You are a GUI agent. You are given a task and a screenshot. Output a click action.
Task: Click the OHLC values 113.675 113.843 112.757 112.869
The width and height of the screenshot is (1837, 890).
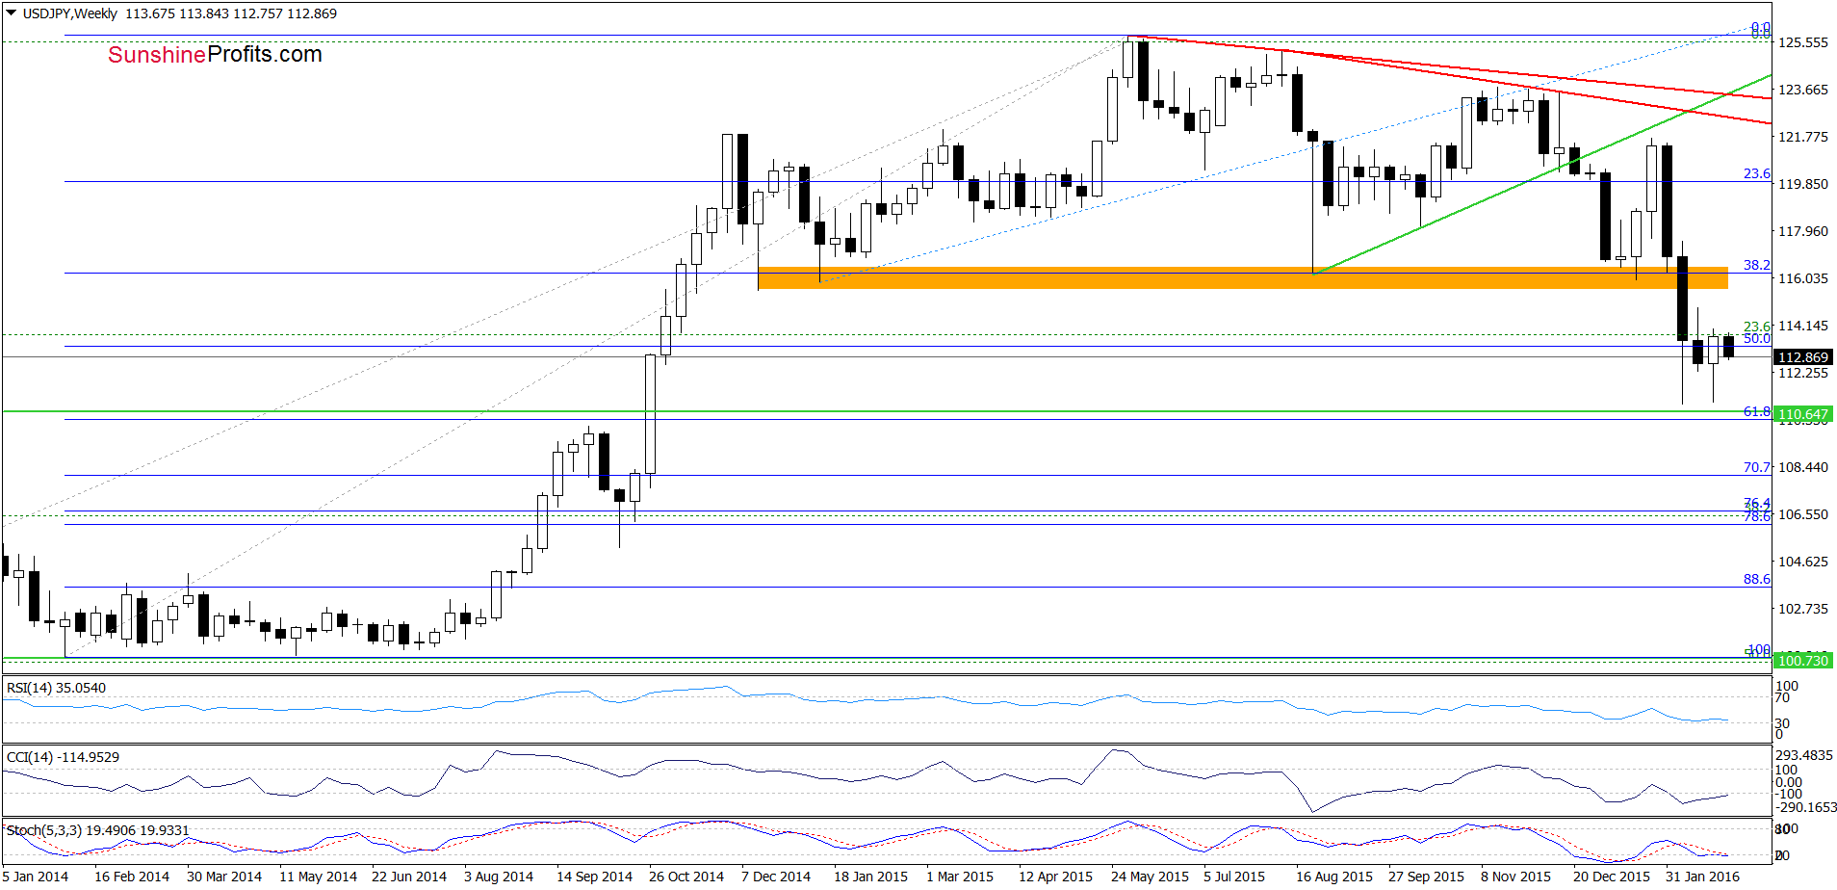(231, 13)
